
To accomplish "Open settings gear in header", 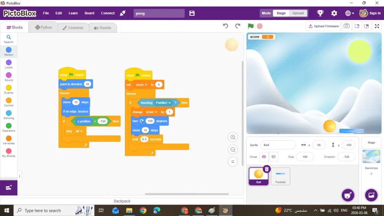I will pyautogui.click(x=334, y=13).
